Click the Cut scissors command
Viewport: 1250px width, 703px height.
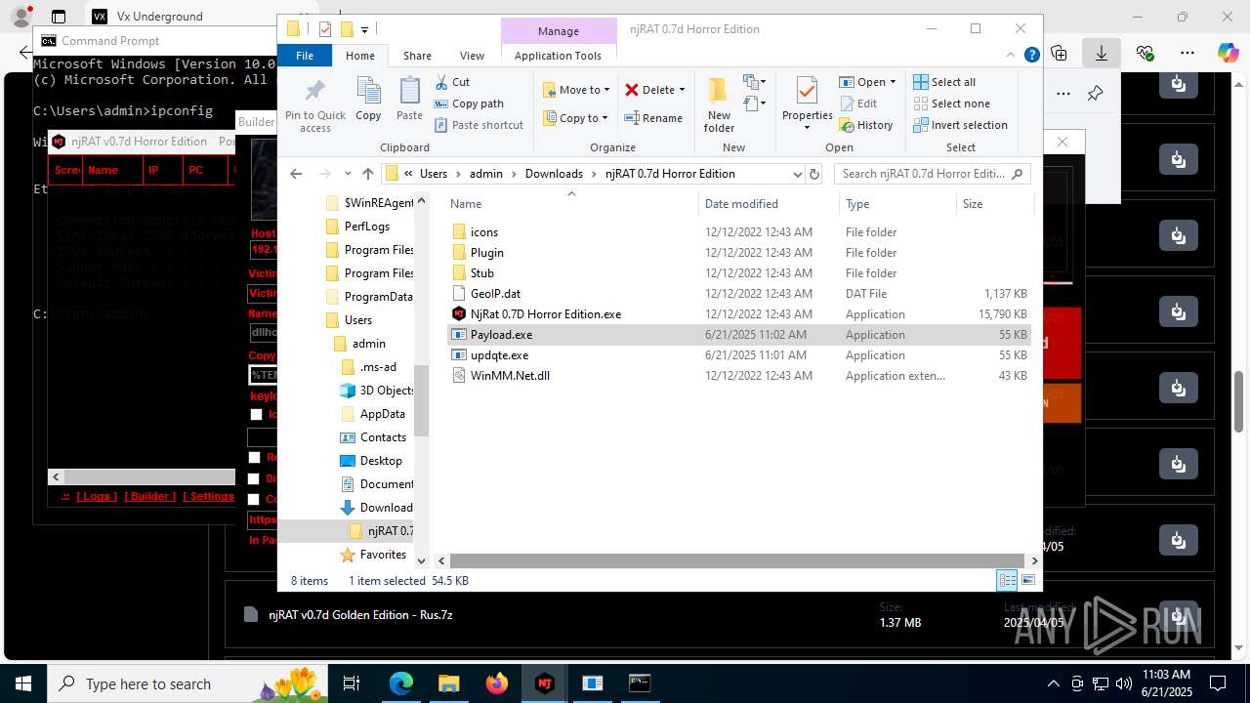452,82
